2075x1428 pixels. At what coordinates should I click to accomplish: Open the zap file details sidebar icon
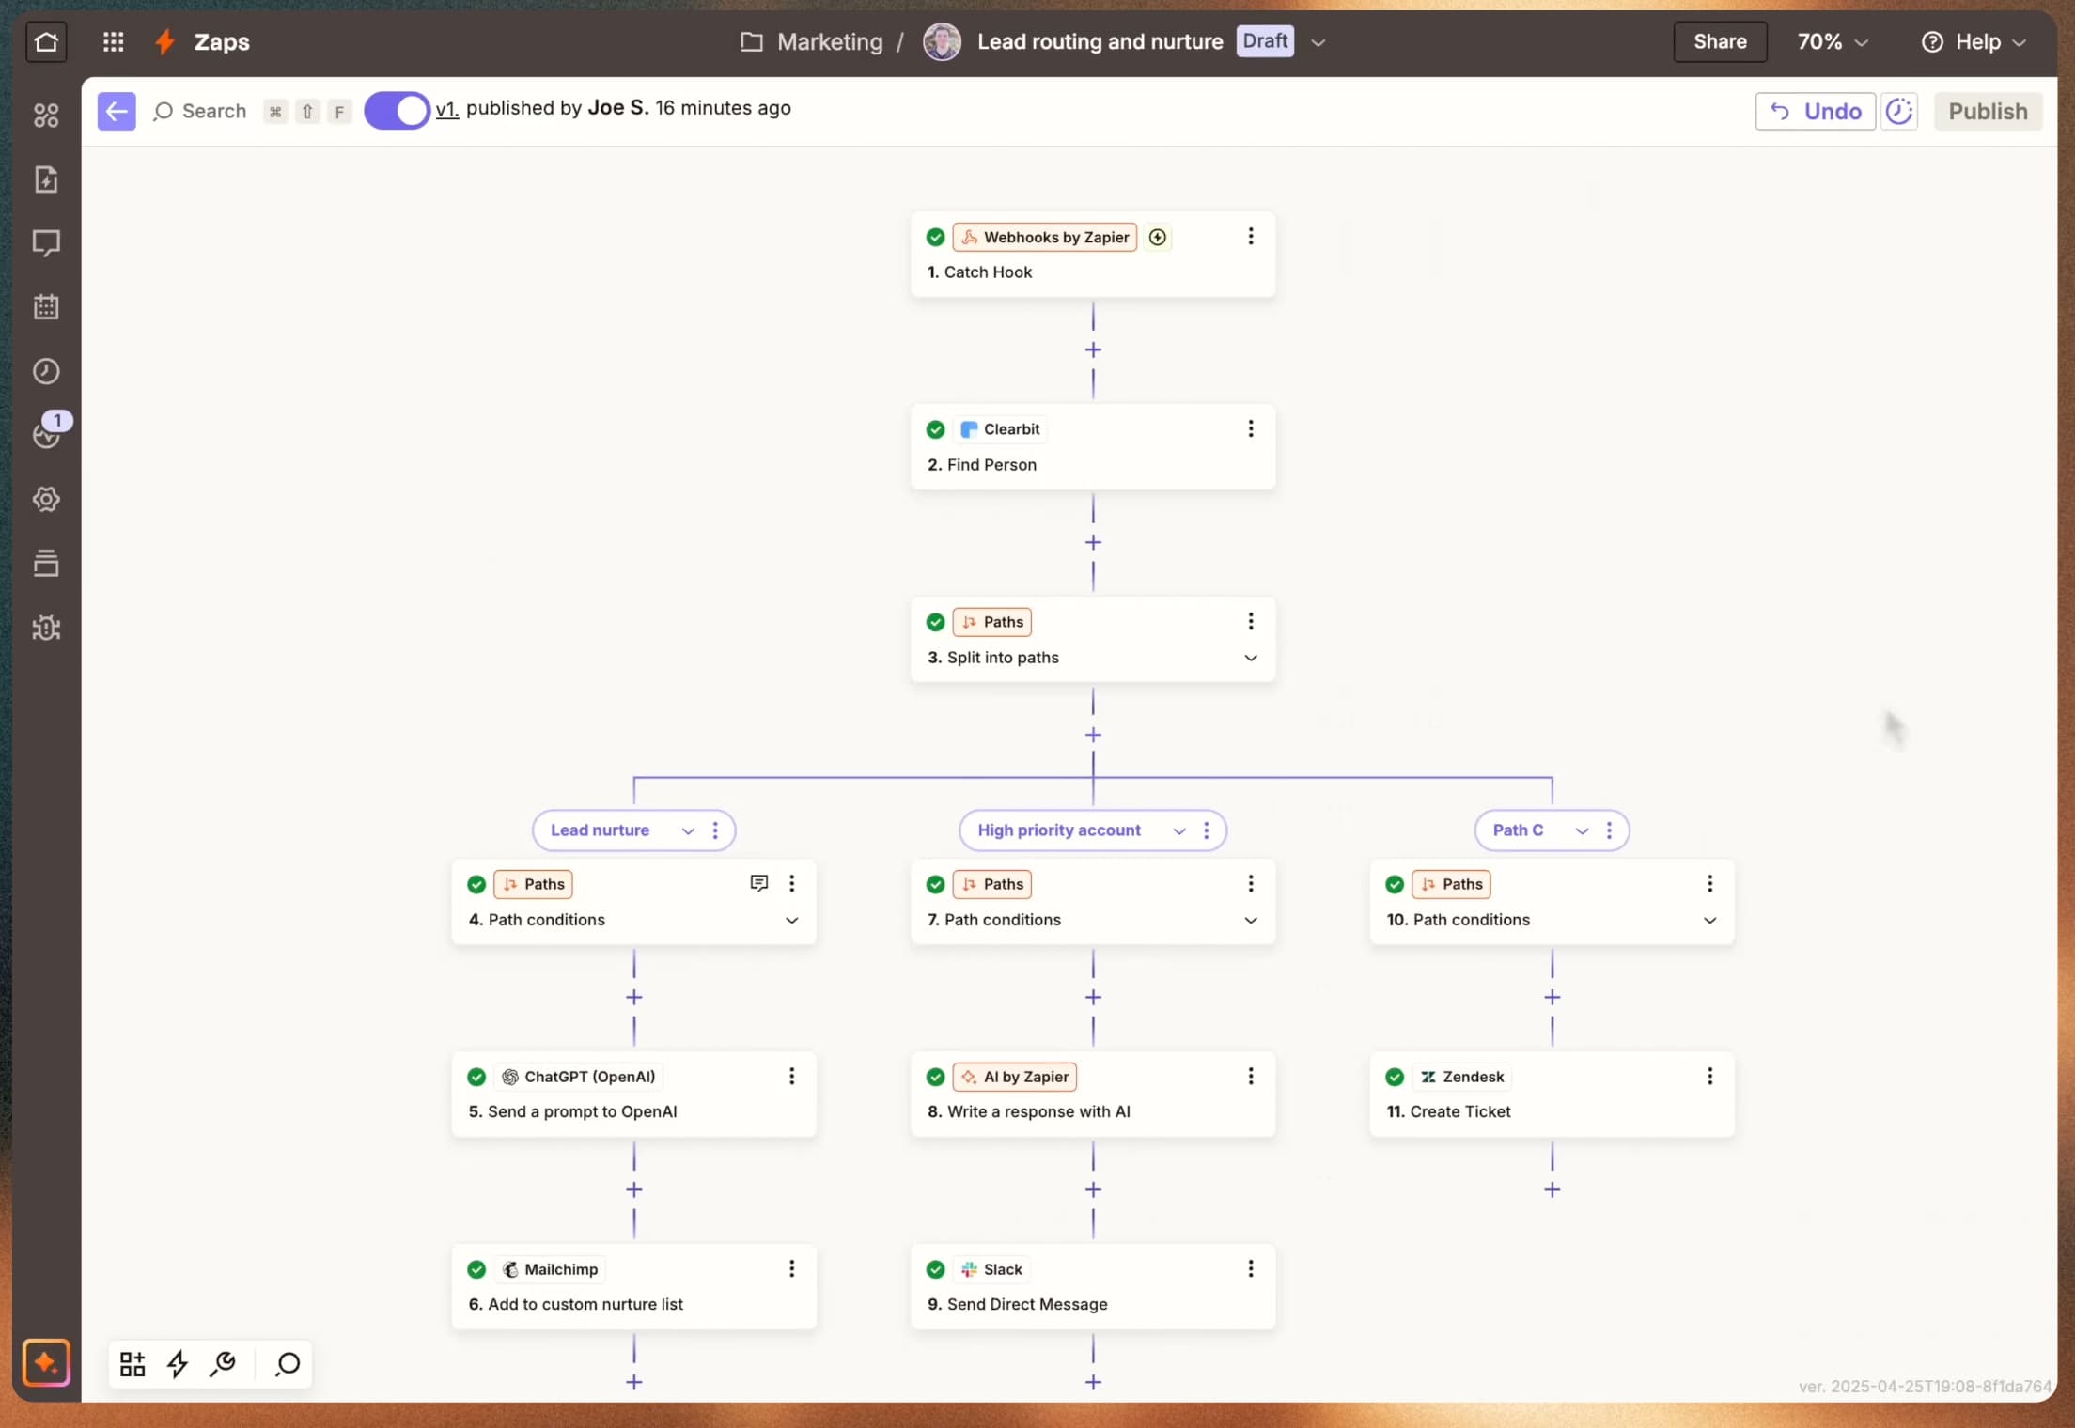click(x=46, y=179)
